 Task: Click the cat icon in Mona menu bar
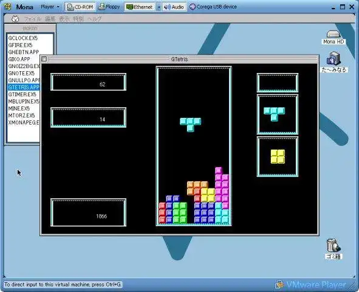(15, 19)
